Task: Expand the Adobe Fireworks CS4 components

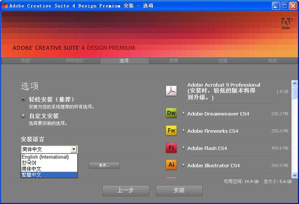Action: pyautogui.click(x=183, y=131)
